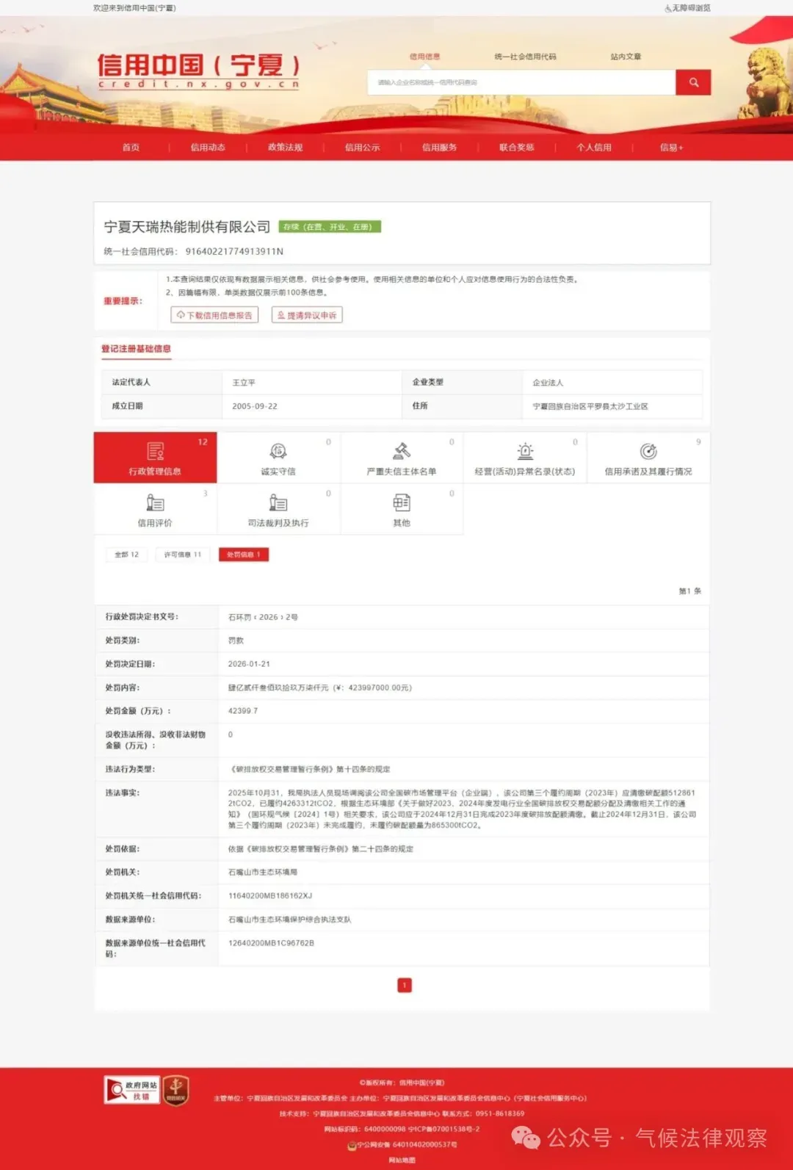Click the 网站地图 link in the footer
The image size is (793, 1170).
402,1160
